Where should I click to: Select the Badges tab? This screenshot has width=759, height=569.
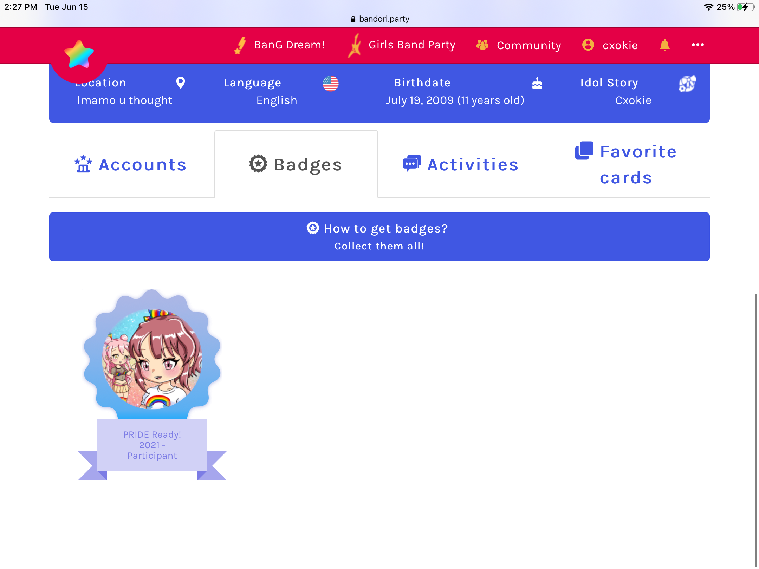(296, 164)
